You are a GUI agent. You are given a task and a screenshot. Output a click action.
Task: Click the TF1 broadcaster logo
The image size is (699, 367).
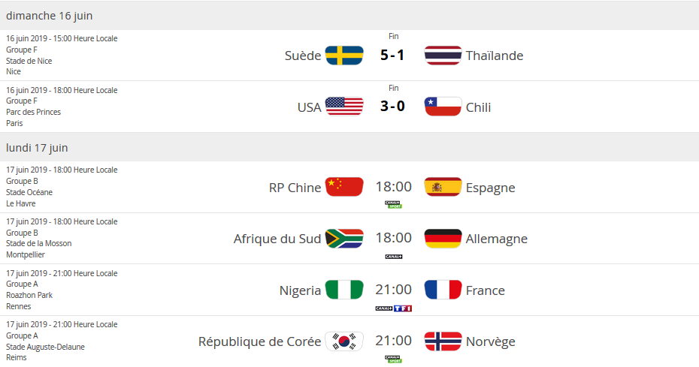click(404, 308)
